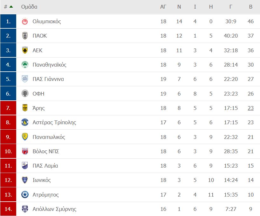Click the Απόλλων Σμύρνης crest icon
The width and height of the screenshot is (260, 216).
coord(25,209)
